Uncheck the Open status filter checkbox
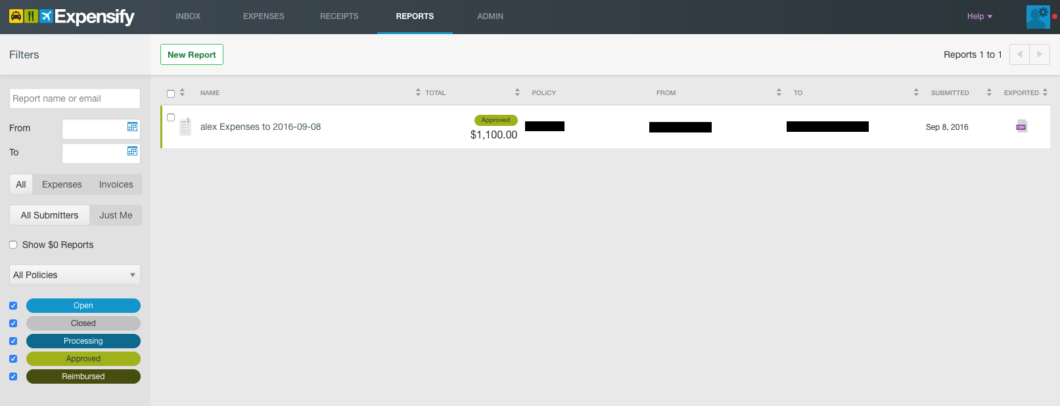The height and width of the screenshot is (406, 1060). (13, 306)
